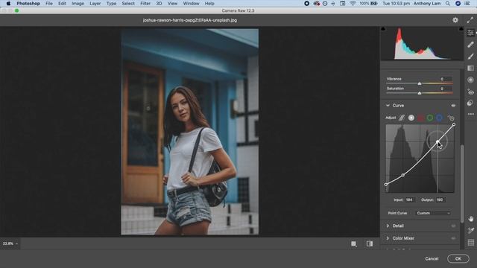477x268 pixels.
Task: Open the Snapshots icon
Action: [x=470, y=103]
